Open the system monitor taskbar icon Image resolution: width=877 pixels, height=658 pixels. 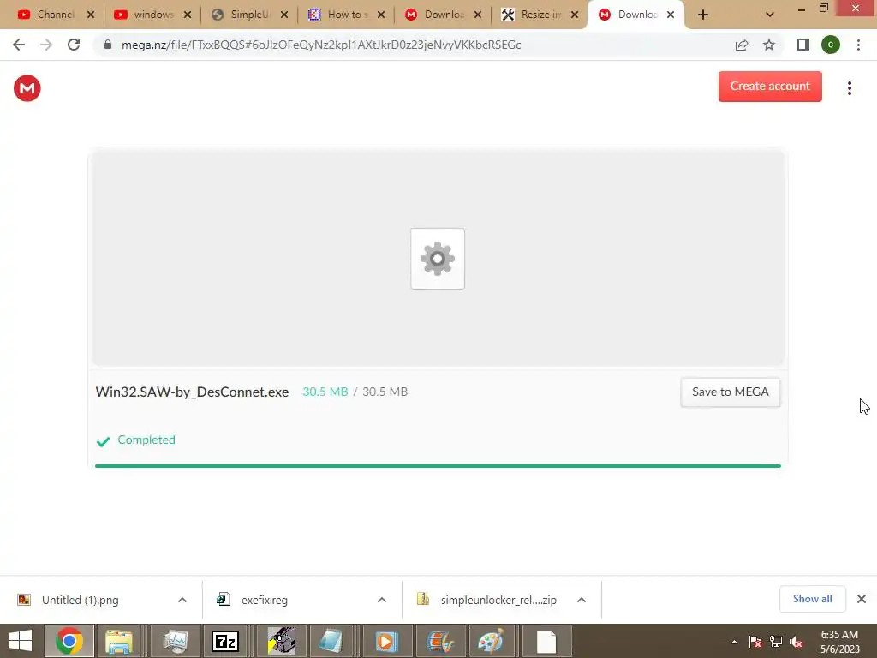click(175, 641)
